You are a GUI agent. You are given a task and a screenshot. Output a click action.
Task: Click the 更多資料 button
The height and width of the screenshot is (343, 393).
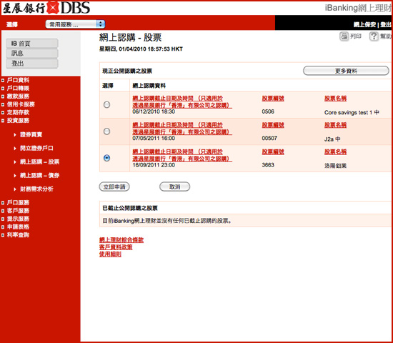346,71
